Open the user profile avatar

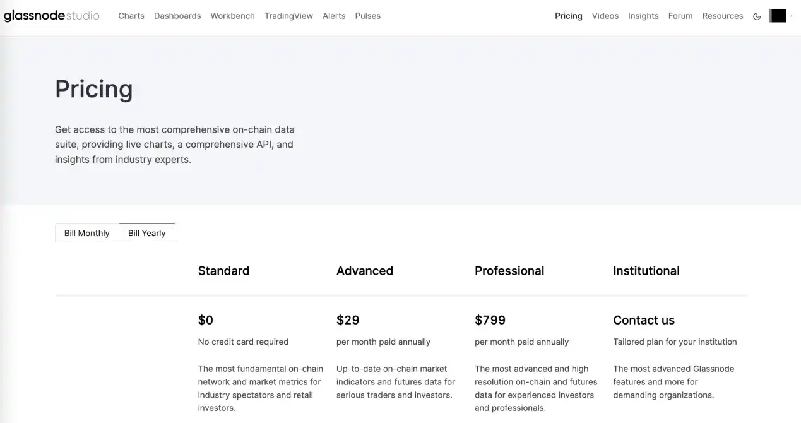(x=778, y=16)
